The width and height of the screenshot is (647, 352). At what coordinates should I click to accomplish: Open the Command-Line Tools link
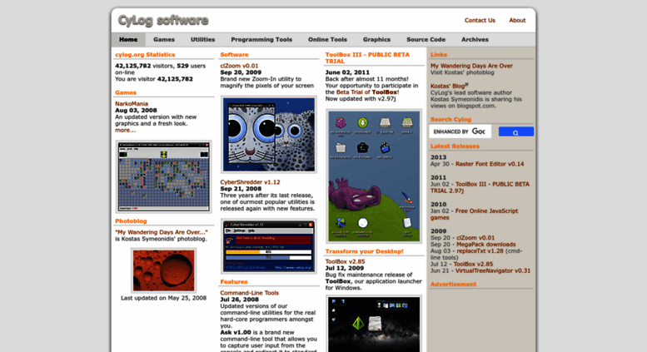coord(250,293)
